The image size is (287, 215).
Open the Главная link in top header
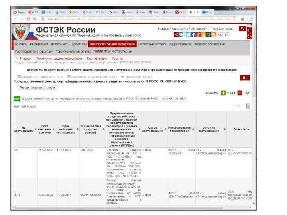coord(163,29)
